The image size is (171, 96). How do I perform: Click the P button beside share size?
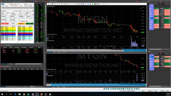[27, 11]
